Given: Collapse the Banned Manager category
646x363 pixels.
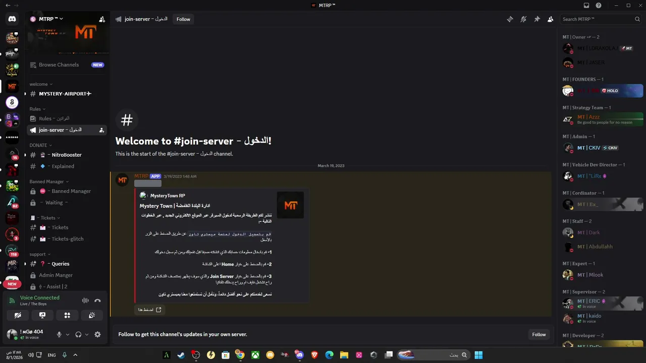Looking at the screenshot, I should 49,181.
